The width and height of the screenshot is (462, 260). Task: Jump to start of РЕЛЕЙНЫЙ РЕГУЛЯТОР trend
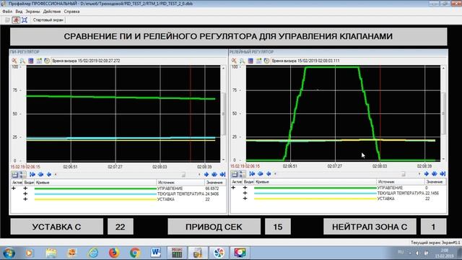(x=252, y=174)
